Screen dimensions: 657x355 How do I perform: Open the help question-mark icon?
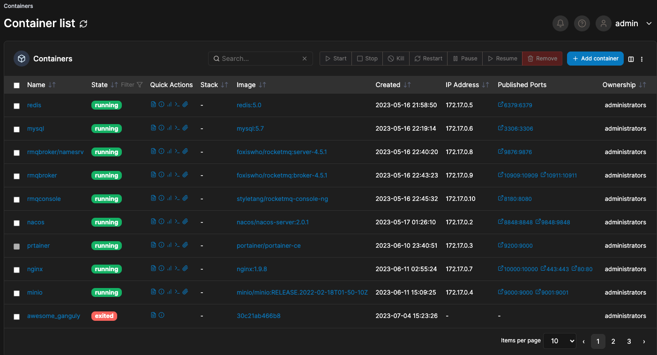(x=582, y=23)
